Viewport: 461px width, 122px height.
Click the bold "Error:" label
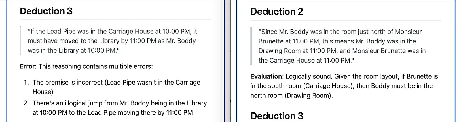28,66
